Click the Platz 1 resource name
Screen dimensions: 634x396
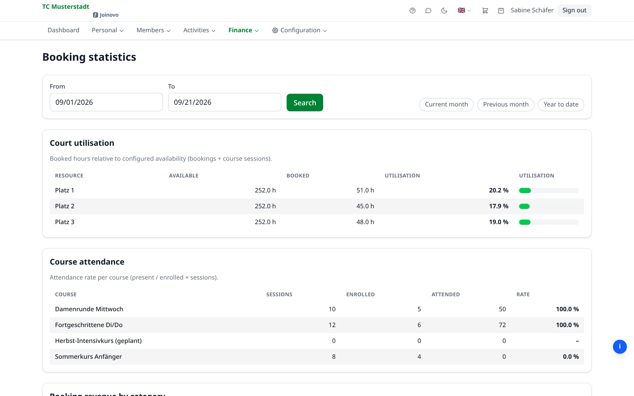pyautogui.click(x=65, y=190)
